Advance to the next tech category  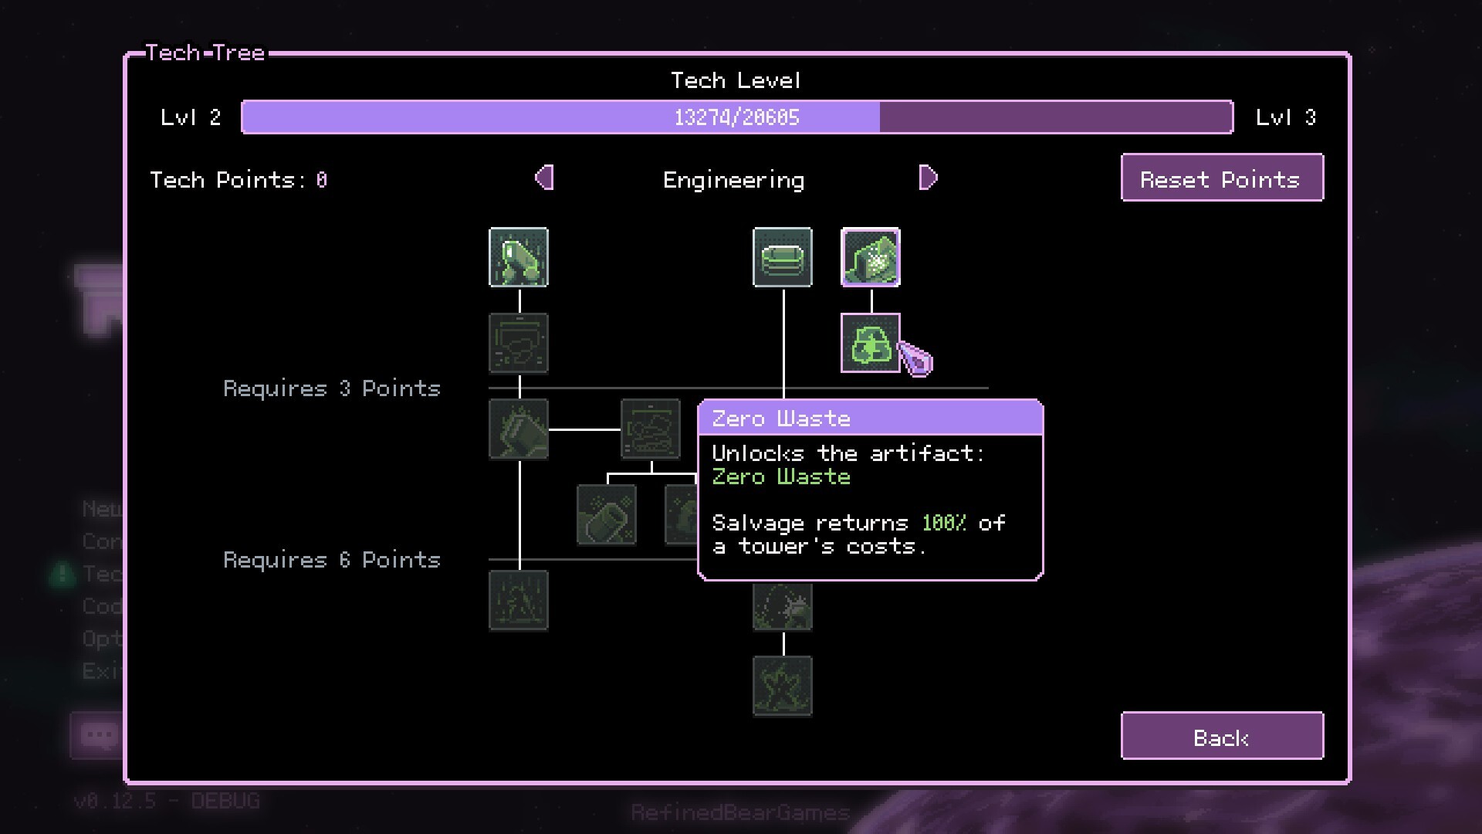(x=927, y=178)
